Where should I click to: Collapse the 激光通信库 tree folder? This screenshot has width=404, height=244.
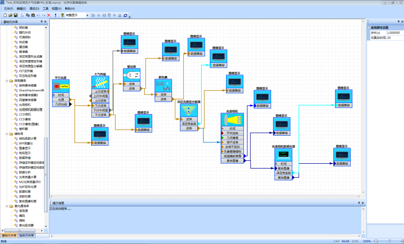coord(7,206)
